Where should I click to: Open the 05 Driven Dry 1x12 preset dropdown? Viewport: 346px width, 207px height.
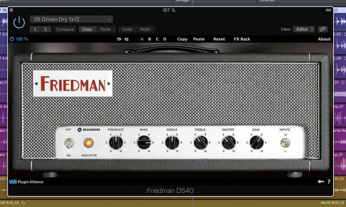tap(71, 19)
